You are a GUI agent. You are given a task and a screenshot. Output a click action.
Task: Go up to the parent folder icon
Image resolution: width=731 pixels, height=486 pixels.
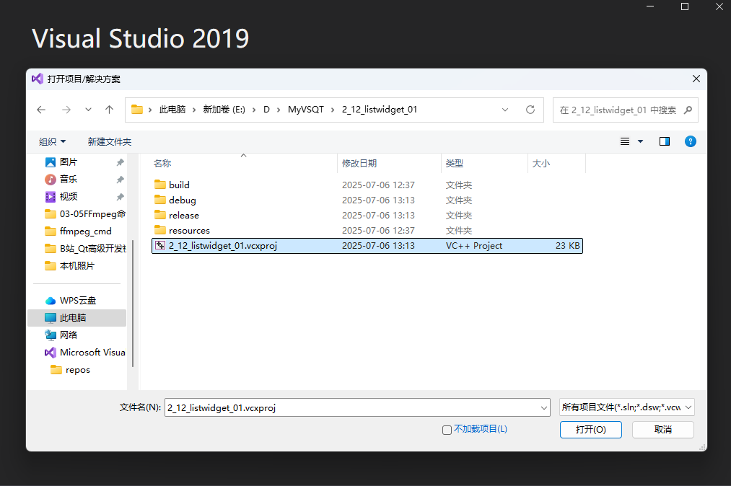click(x=109, y=110)
